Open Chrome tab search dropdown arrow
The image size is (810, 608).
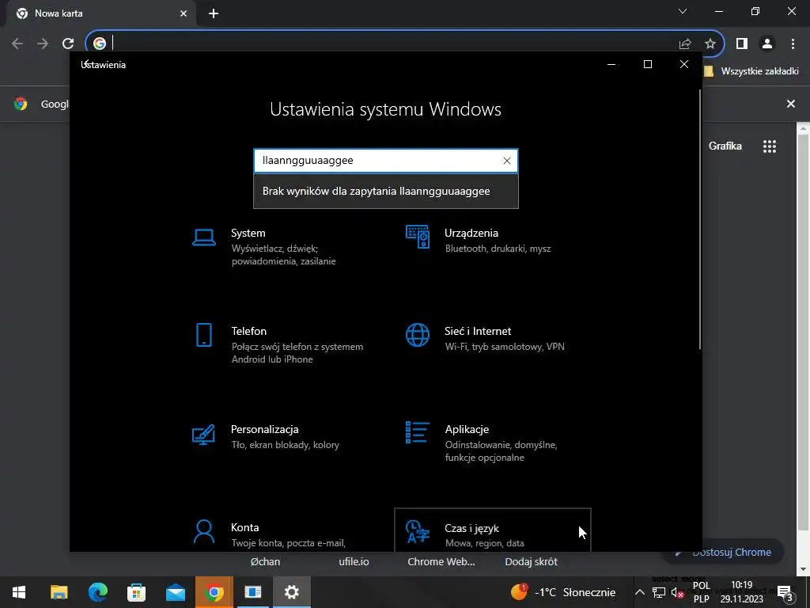pos(683,11)
